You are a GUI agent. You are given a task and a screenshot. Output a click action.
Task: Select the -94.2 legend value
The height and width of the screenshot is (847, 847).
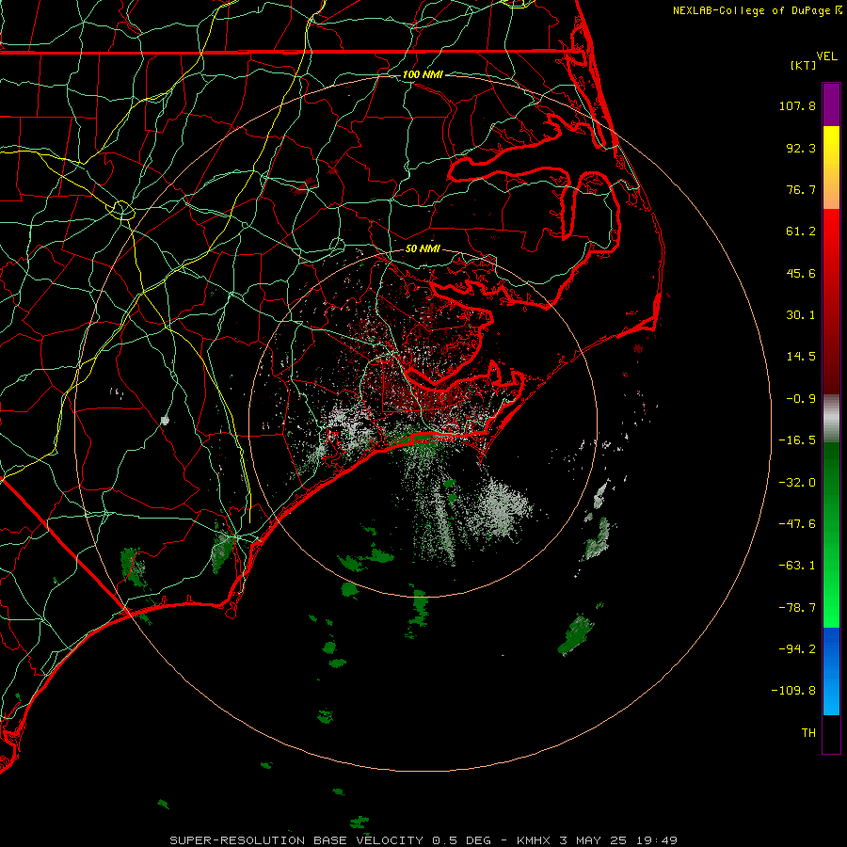click(797, 649)
